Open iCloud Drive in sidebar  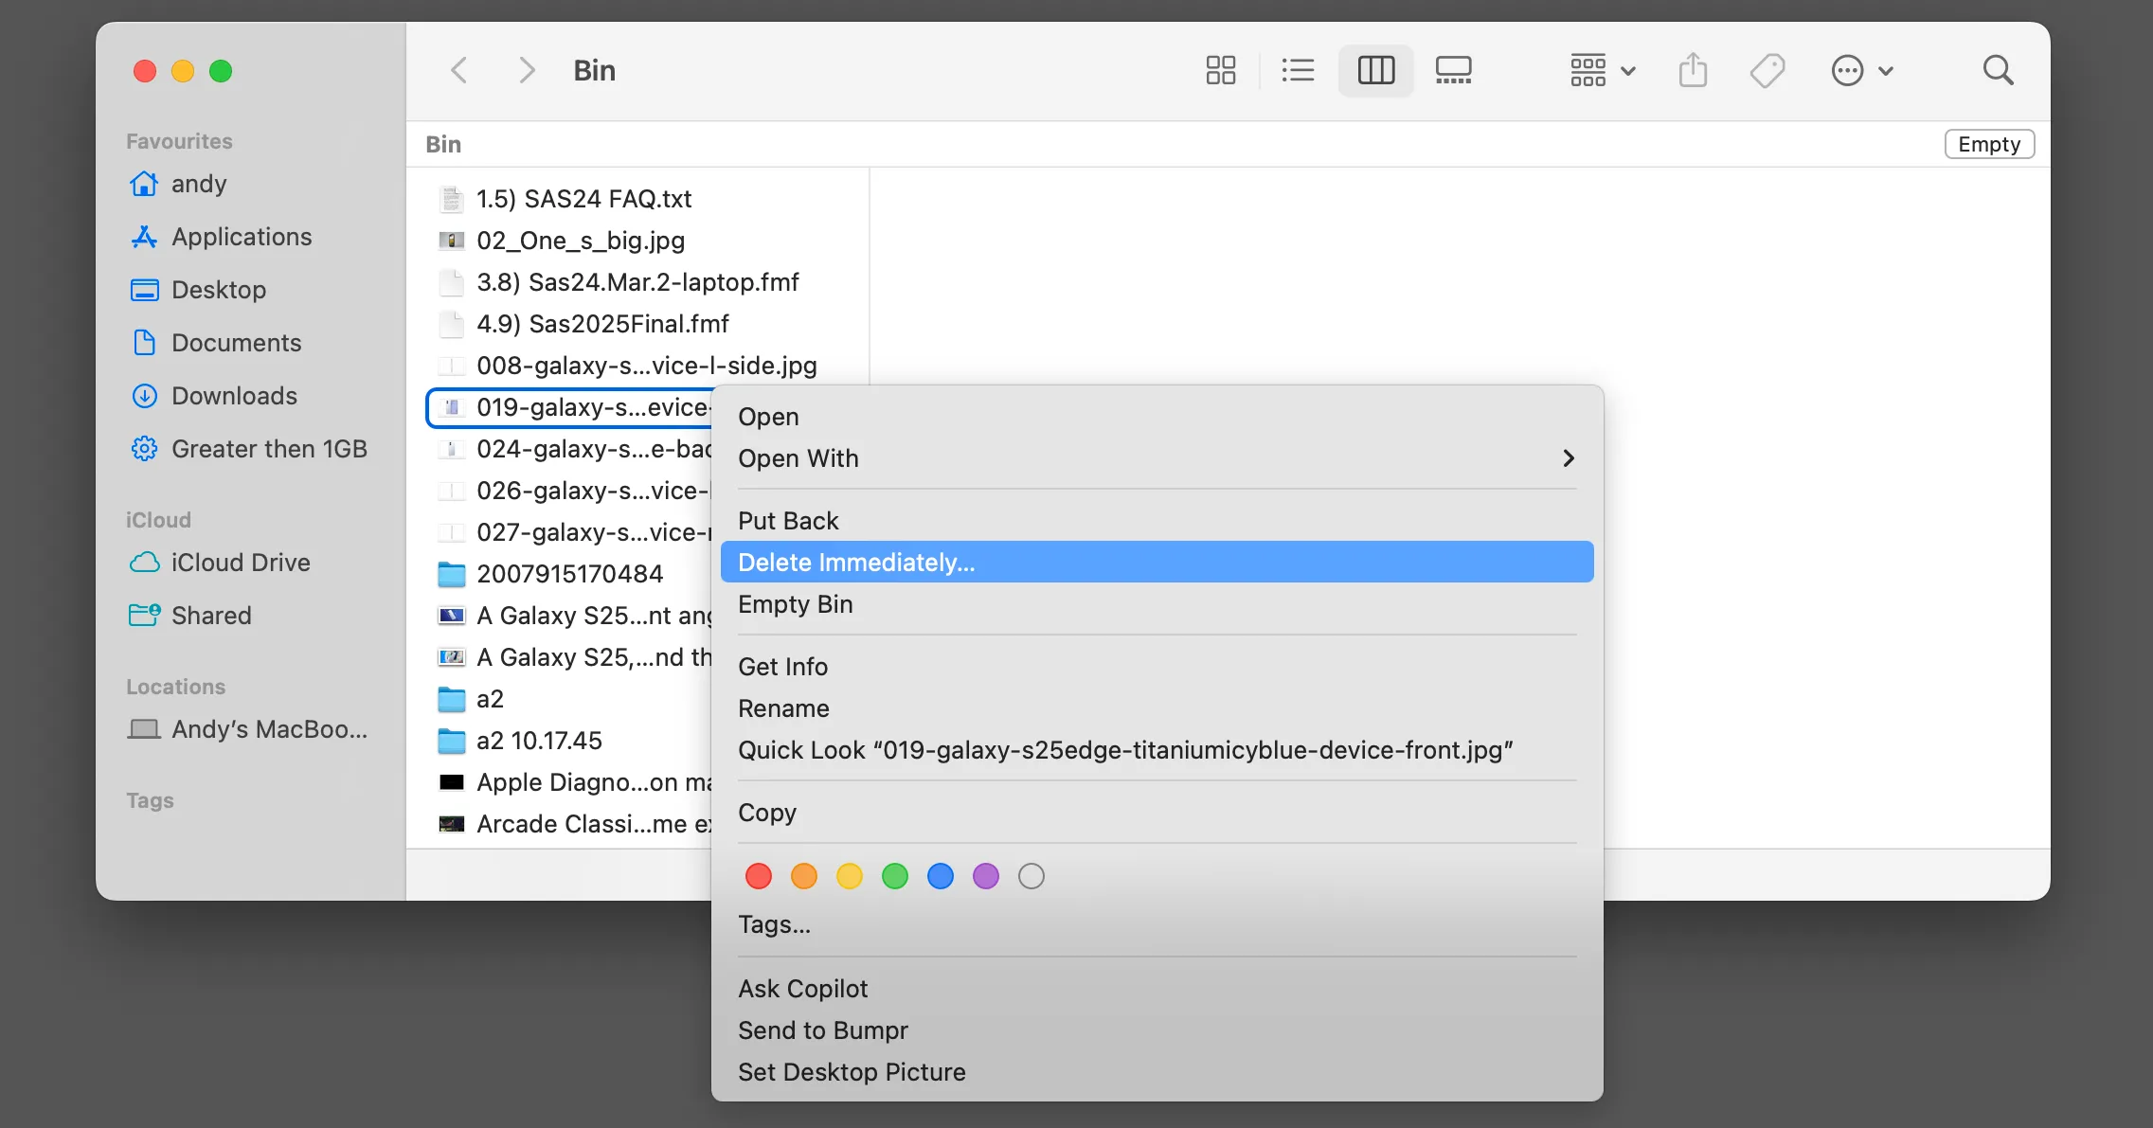pos(241,563)
